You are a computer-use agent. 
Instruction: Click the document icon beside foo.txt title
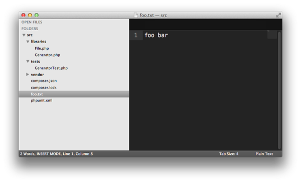coord(136,15)
